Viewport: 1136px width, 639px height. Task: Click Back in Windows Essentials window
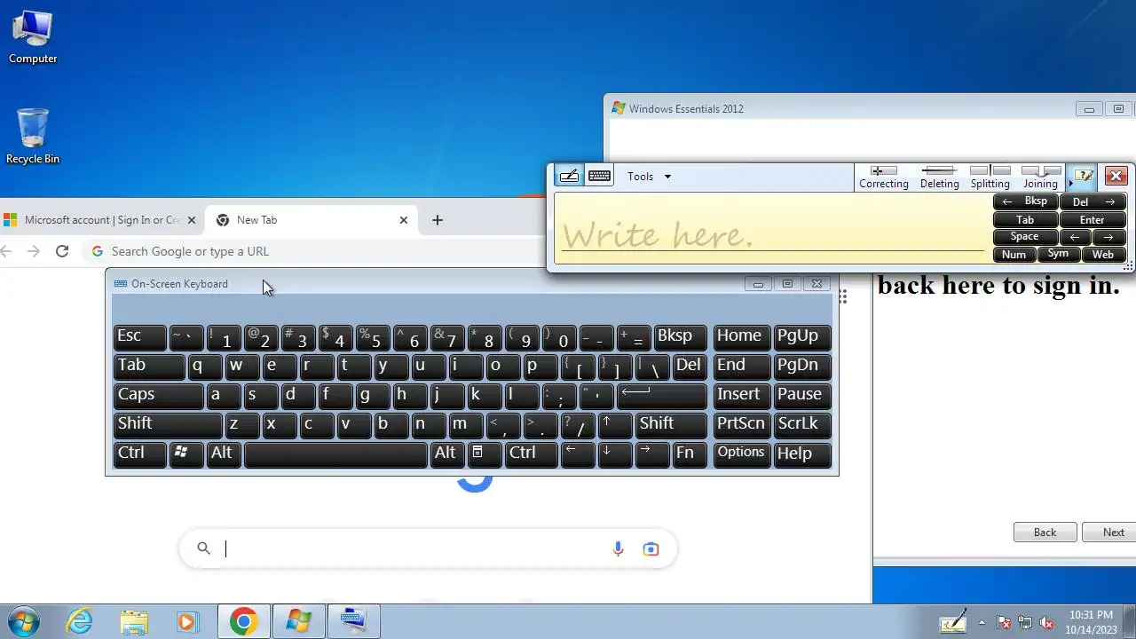tap(1045, 532)
